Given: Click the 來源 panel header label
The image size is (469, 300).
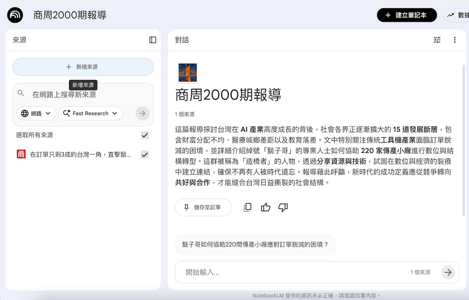Looking at the screenshot, I should pos(20,40).
